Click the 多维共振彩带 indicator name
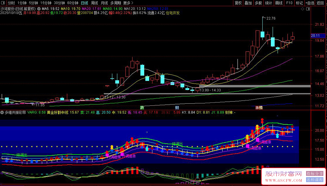The width and height of the screenshot is (327, 186). 15,113
